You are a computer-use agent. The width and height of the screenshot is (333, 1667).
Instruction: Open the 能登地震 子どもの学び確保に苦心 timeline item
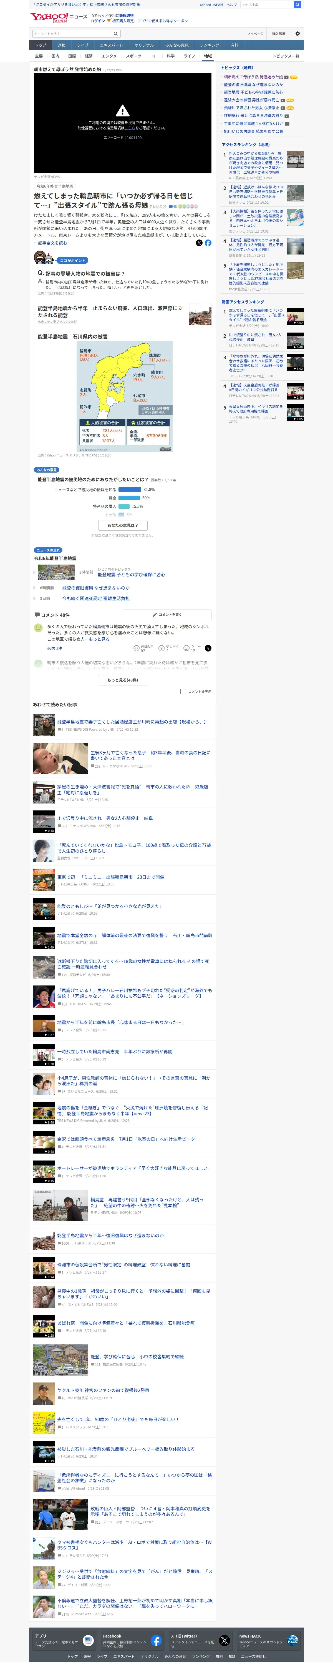click(131, 574)
